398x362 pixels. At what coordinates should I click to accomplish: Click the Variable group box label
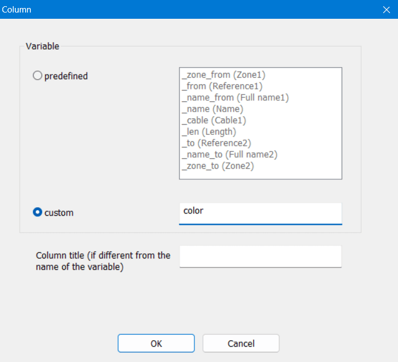point(42,46)
